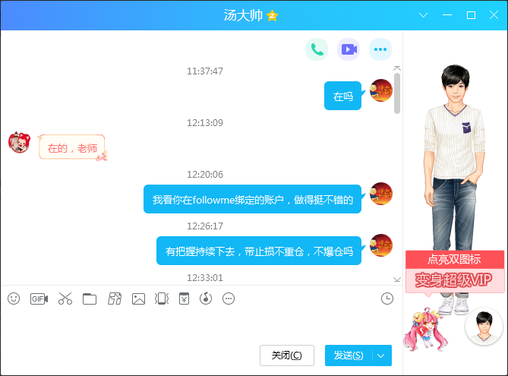Maximize the chat window
The height and width of the screenshot is (376, 508).
click(x=471, y=15)
